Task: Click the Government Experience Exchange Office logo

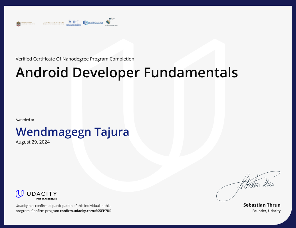Action: [53, 23]
